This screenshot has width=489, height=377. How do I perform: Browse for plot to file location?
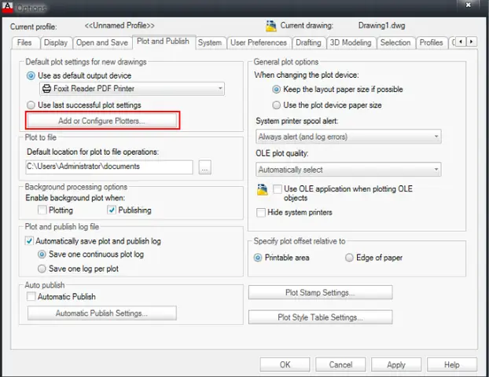[205, 167]
